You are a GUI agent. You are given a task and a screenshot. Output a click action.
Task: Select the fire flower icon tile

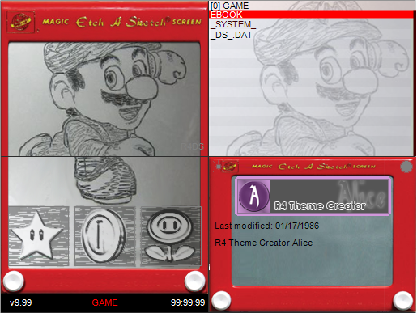pos(171,236)
